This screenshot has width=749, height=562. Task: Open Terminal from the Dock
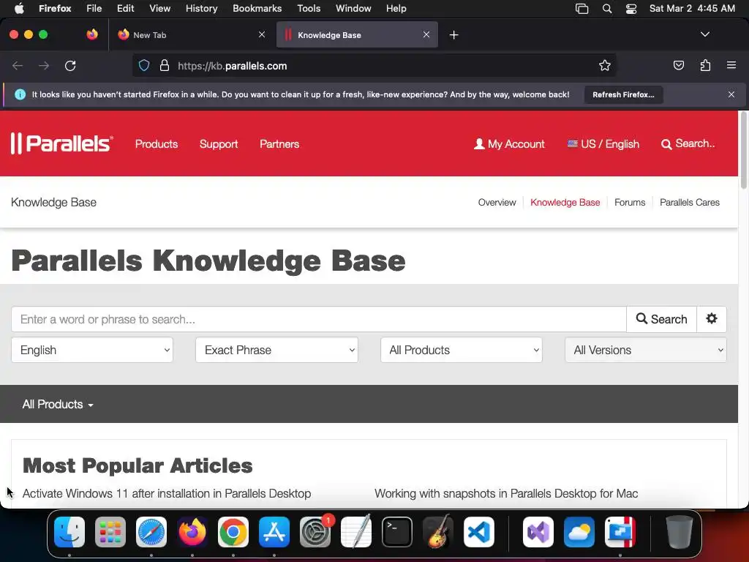tap(397, 532)
